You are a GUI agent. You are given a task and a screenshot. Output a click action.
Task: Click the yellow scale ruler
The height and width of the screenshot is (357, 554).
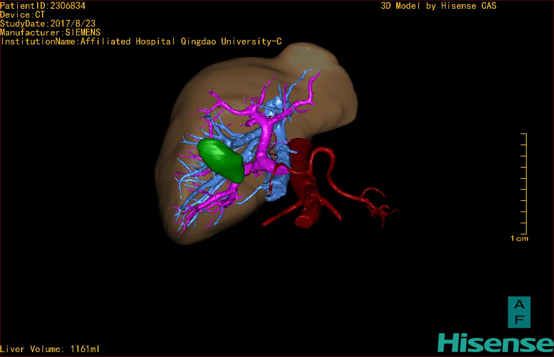pyautogui.click(x=524, y=184)
